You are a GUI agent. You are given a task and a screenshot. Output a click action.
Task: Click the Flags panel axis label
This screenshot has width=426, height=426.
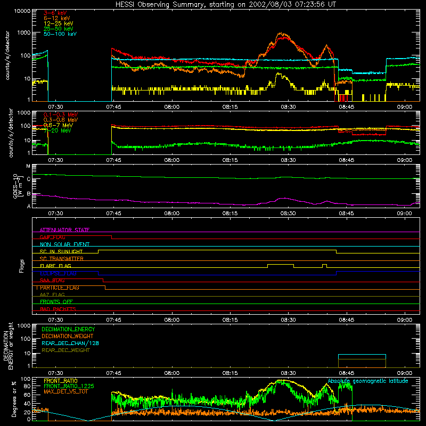pos(22,266)
